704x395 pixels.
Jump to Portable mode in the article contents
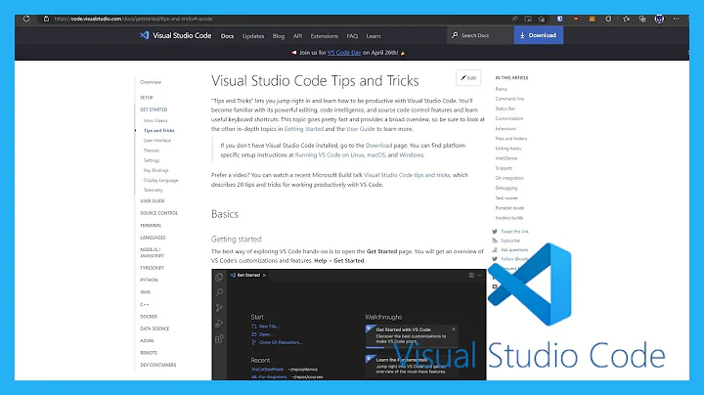pyautogui.click(x=509, y=208)
